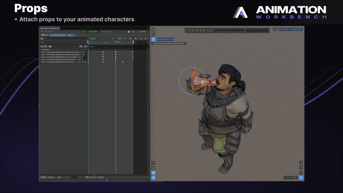Click the Events track label
The height and width of the screenshot is (193, 343).
point(91,46)
